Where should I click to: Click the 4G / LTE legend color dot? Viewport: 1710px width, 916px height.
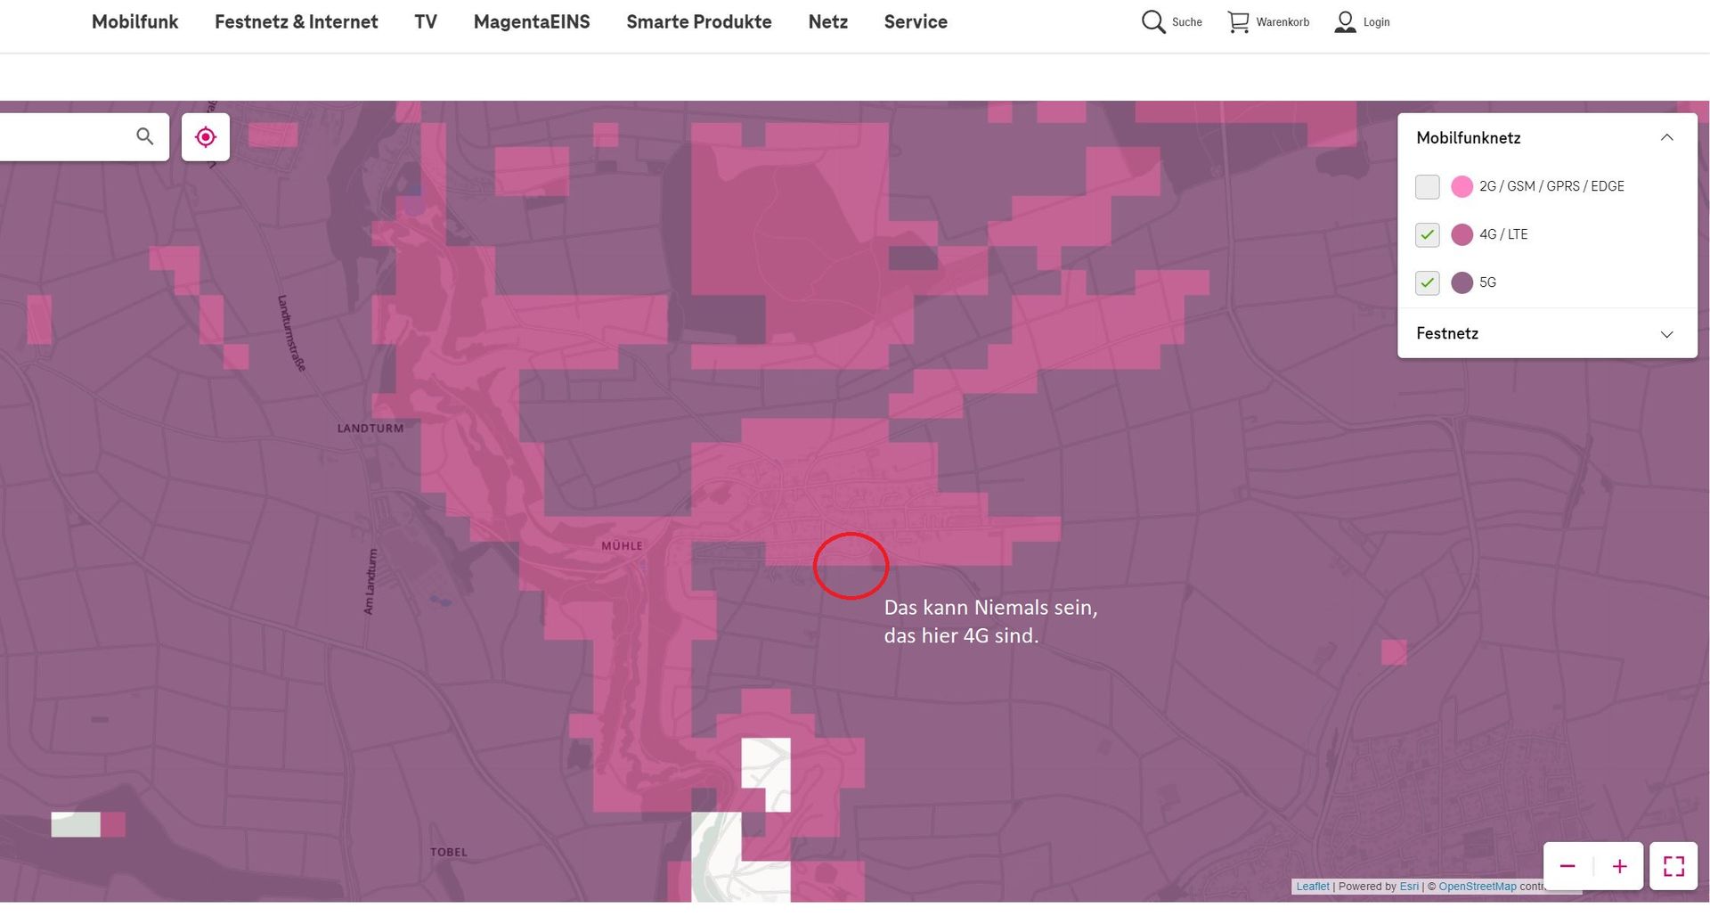pos(1462,234)
